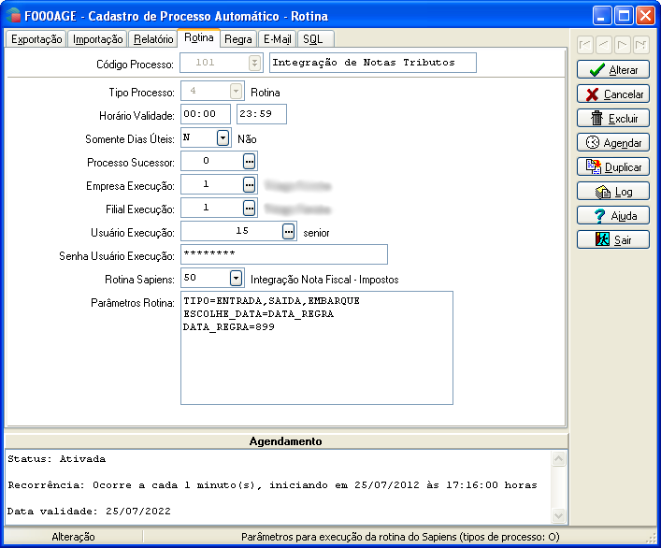Open the Rotina Sapiens dropdown
The width and height of the screenshot is (661, 548).
pos(236,278)
